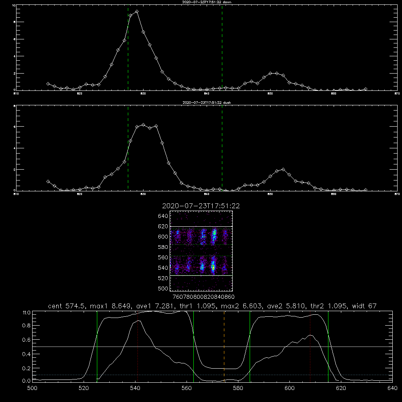The width and height of the screenshot is (402, 402).
Task: Click the x-axis label 540 in bottom plot
Action: tap(135, 388)
